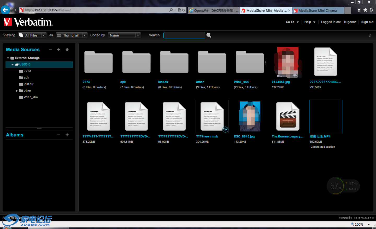Click the info icon on toolbar right
This screenshot has width=376, height=229.
click(x=370, y=35)
